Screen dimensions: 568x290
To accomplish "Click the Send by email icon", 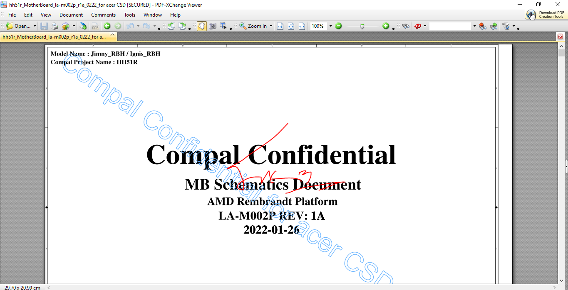I will tap(66, 26).
